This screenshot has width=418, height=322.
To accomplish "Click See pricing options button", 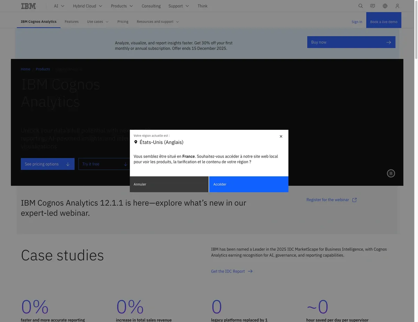I will (x=48, y=164).
